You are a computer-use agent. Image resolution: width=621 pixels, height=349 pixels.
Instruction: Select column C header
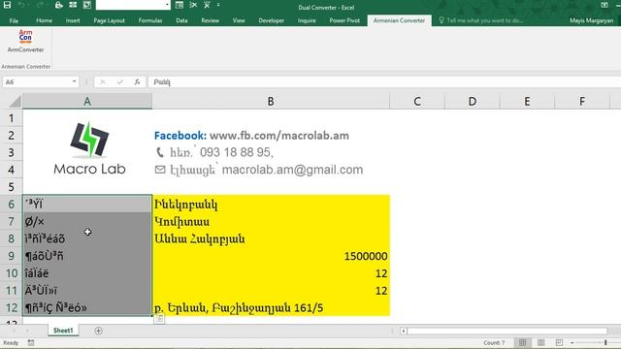click(417, 101)
